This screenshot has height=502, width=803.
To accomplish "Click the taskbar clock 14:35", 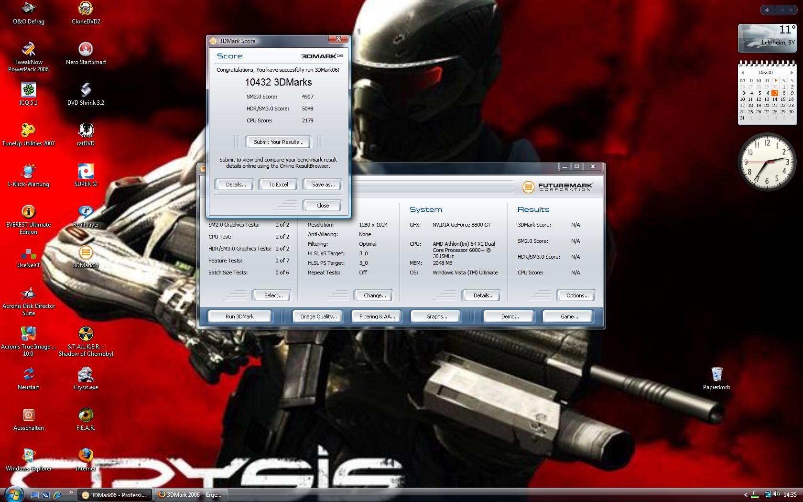I will 790,495.
